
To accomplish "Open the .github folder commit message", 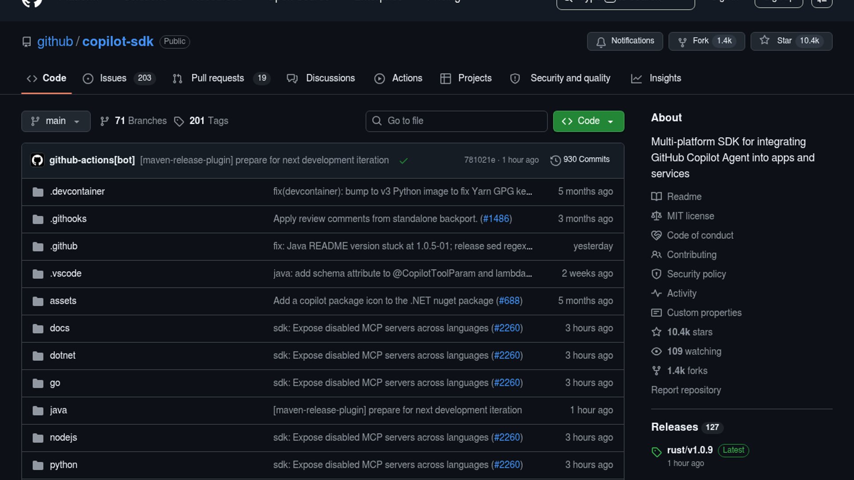I will click(x=403, y=246).
